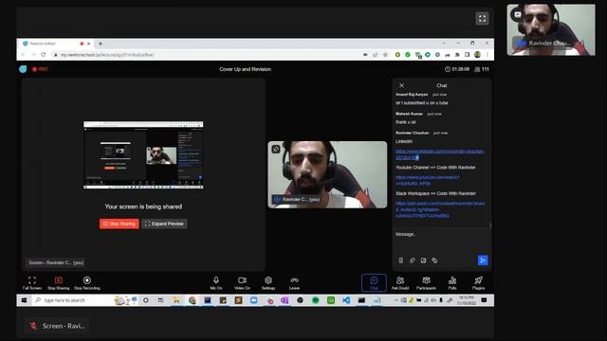
Task: Toggle the Mic On button
Action: 216,283
